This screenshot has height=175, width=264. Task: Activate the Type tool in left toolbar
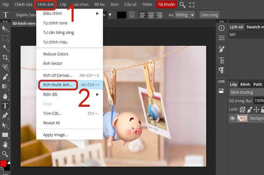point(5,106)
